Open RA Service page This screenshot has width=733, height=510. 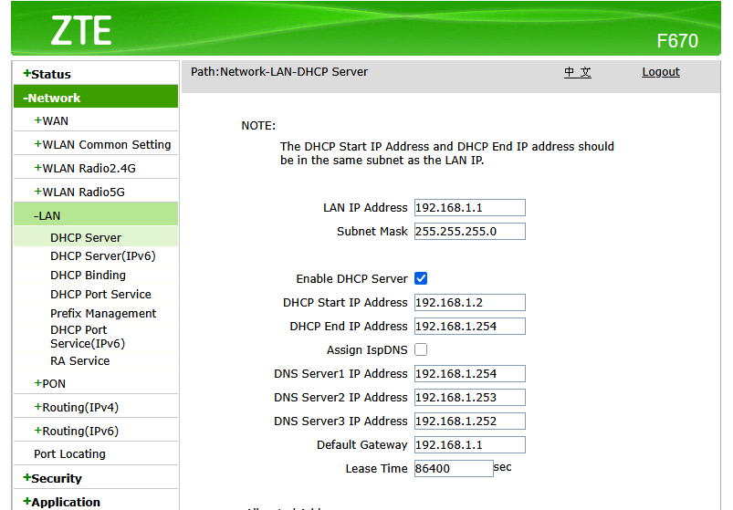(x=79, y=360)
